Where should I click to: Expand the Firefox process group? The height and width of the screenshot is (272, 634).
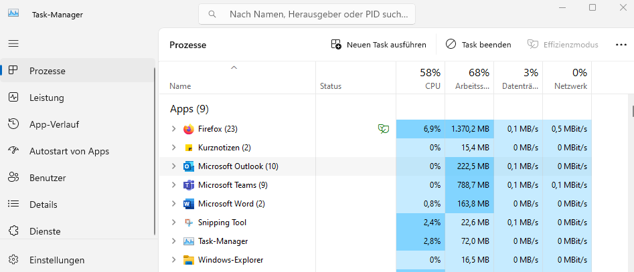tap(174, 129)
